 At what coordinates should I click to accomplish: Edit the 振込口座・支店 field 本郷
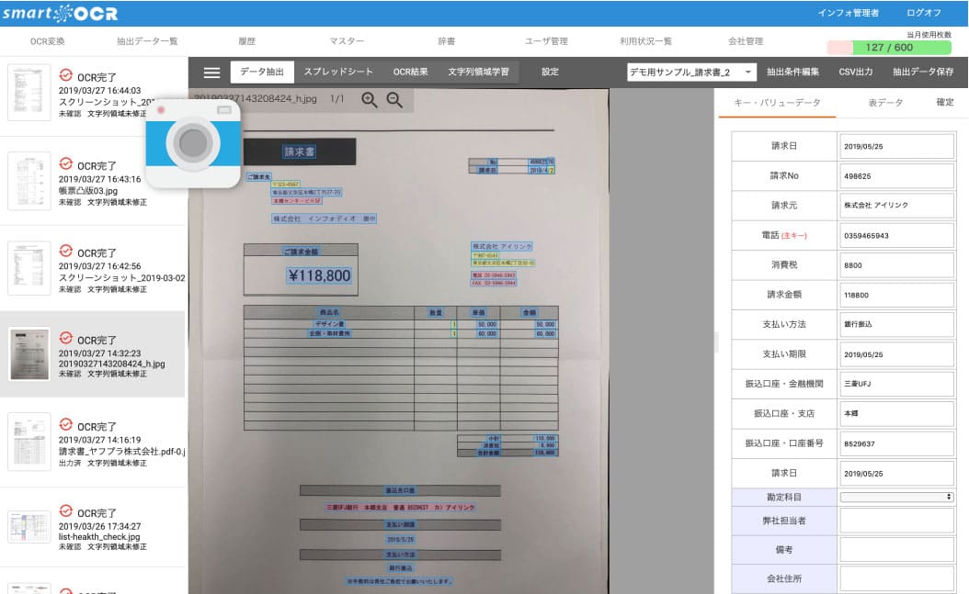click(x=896, y=413)
